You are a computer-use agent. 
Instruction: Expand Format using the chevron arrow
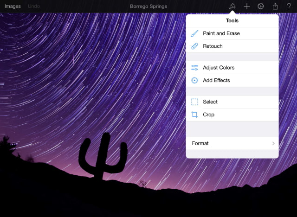coord(273,143)
